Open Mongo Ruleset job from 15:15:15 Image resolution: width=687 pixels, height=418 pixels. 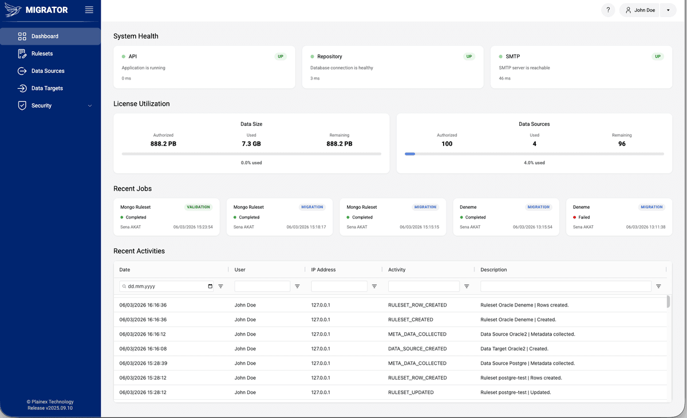coord(393,217)
